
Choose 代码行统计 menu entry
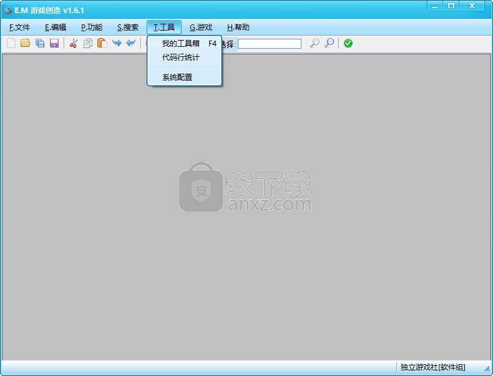click(x=184, y=57)
